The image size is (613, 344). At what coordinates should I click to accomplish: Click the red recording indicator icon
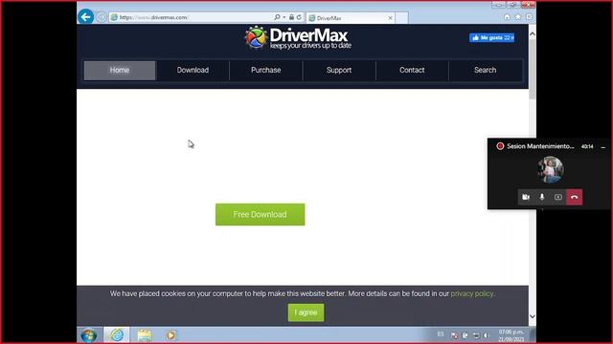pyautogui.click(x=500, y=146)
